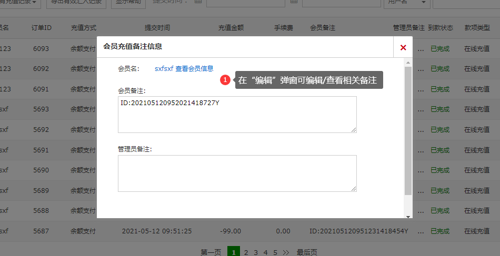This screenshot has width=500, height=256.
Task: Click 已完成 status in order 5687 row
Action: pos(440,231)
